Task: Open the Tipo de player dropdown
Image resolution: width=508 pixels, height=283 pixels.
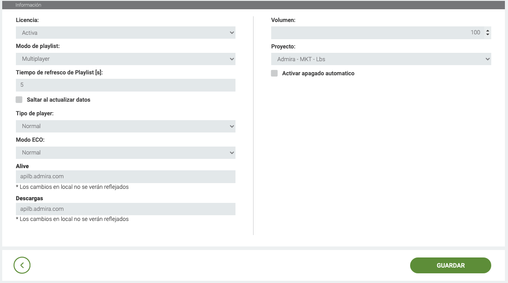Action: click(x=125, y=126)
